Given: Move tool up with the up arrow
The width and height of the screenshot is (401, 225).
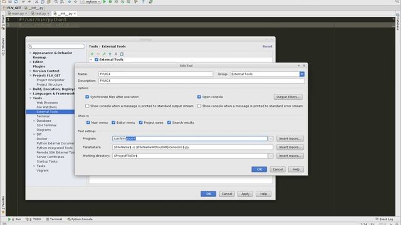Looking at the screenshot, I should 110,54.
